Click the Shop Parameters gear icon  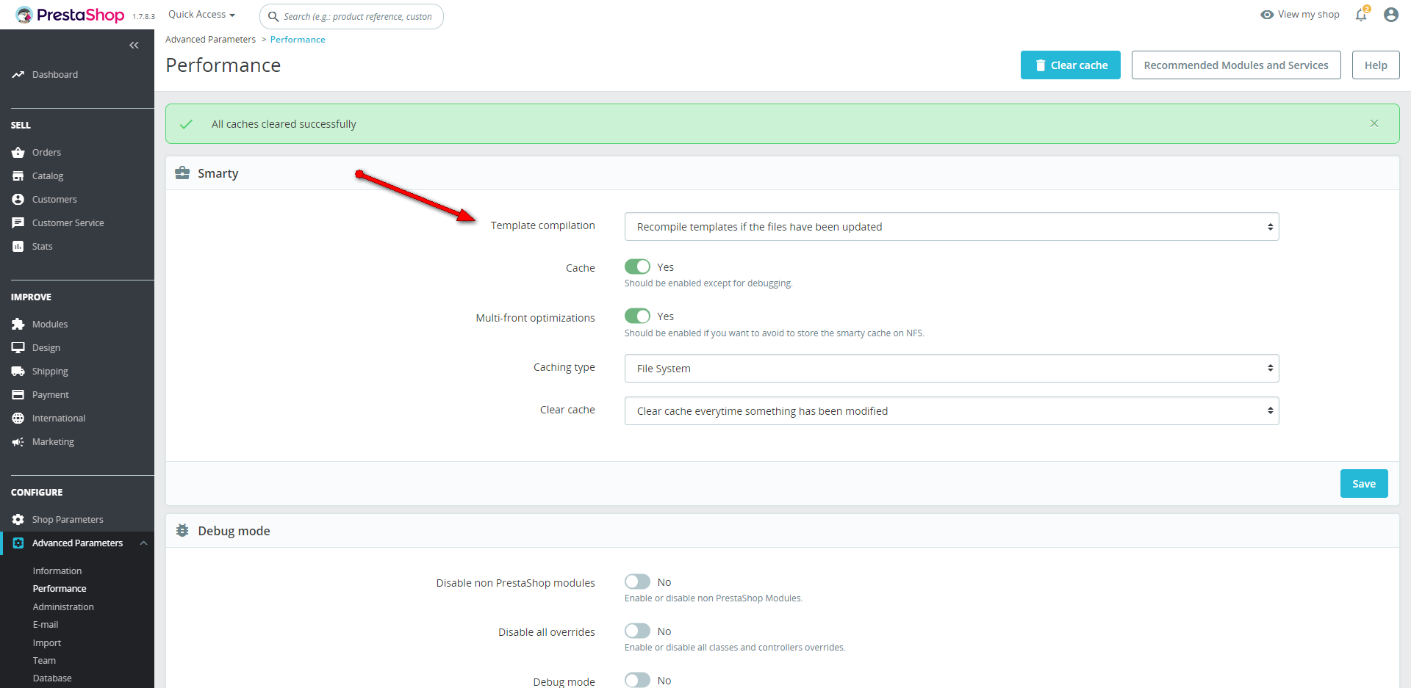coord(18,520)
